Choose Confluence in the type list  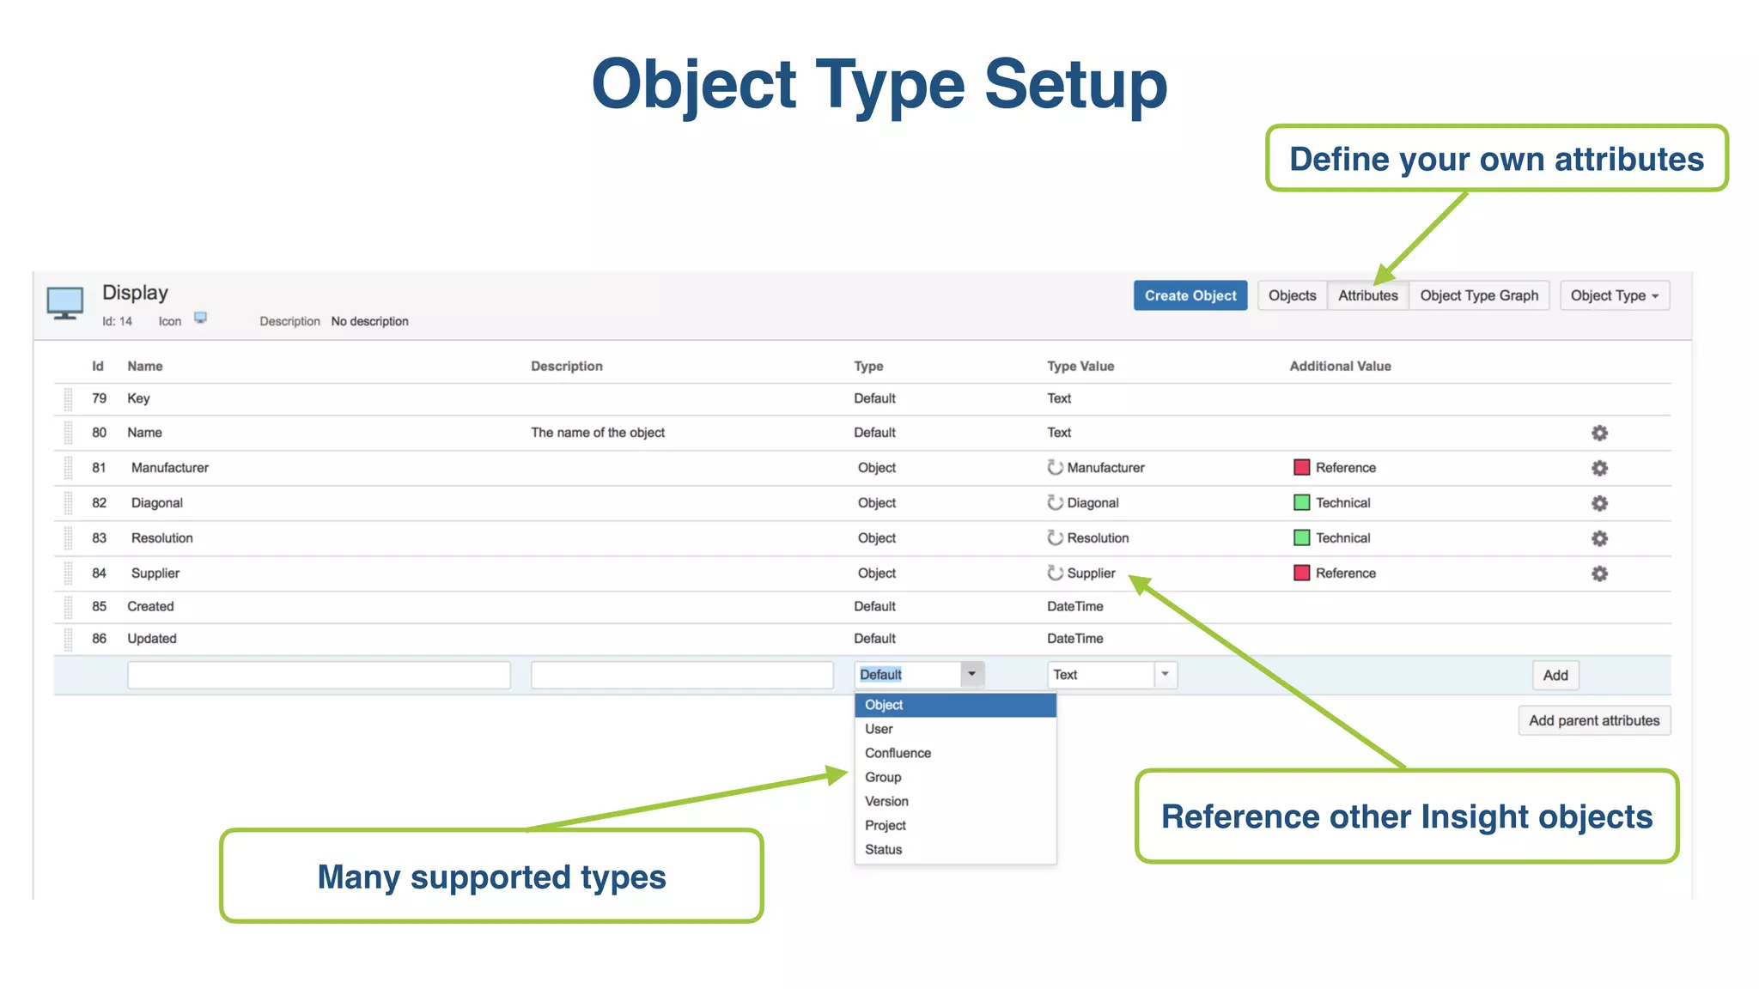tap(955, 753)
